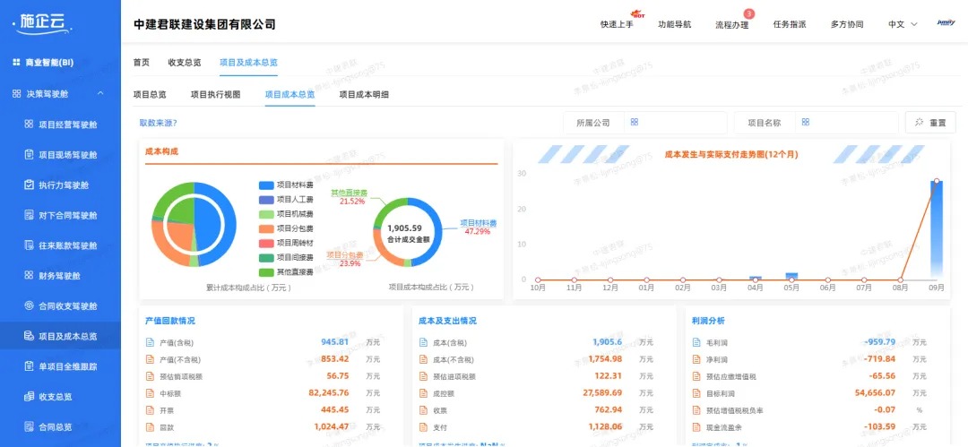Click the 执行力驾驶舱 sidebar icon

pyautogui.click(x=29, y=185)
